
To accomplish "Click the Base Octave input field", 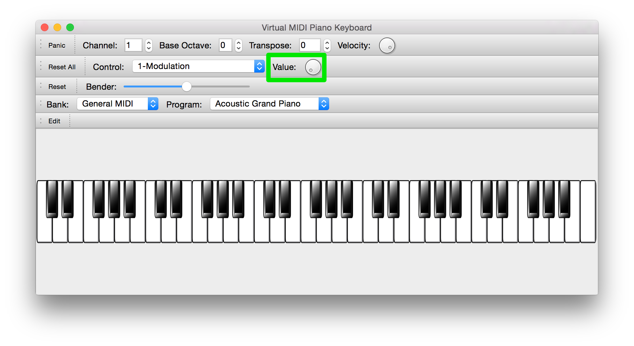I will pos(225,45).
